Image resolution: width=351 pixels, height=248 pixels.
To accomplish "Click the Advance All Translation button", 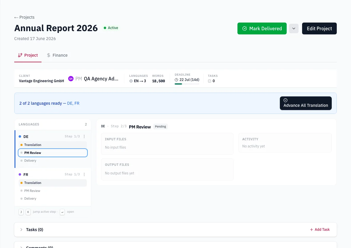I will [306, 103].
